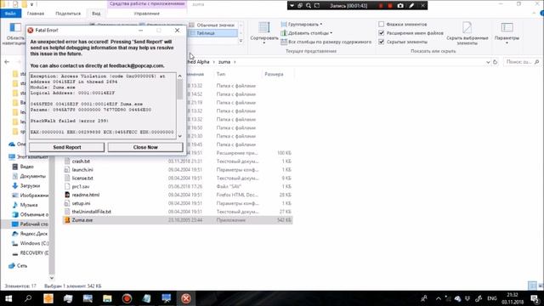This screenshot has height=306, width=544.
Task: Select the license.txt file
Action: click(x=82, y=178)
